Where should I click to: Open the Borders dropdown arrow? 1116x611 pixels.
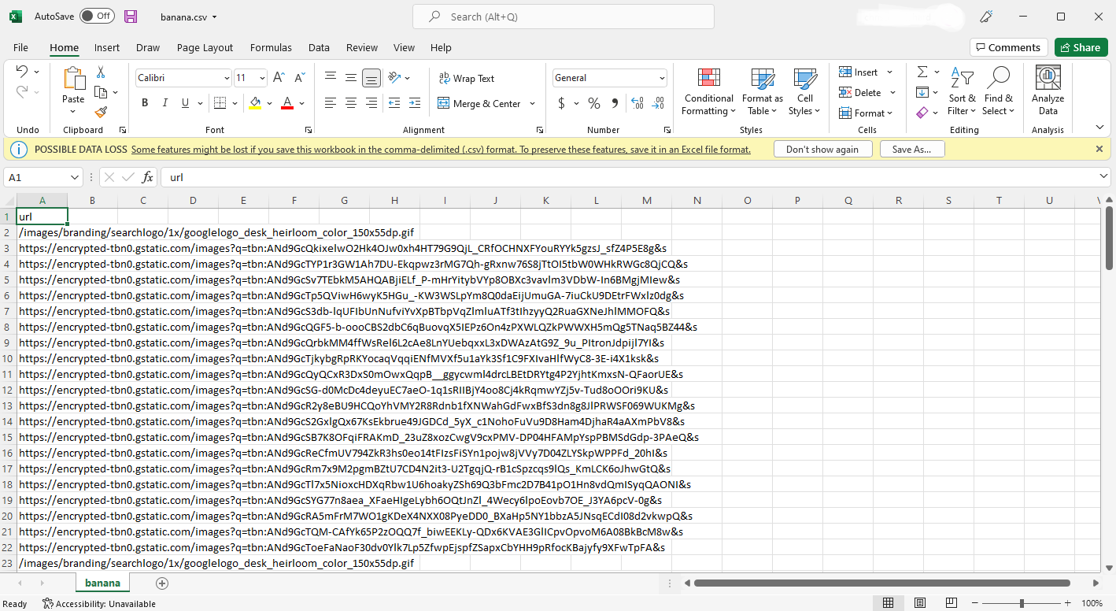(235, 103)
